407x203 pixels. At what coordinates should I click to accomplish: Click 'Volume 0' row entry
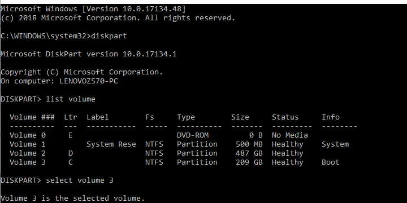coord(28,135)
